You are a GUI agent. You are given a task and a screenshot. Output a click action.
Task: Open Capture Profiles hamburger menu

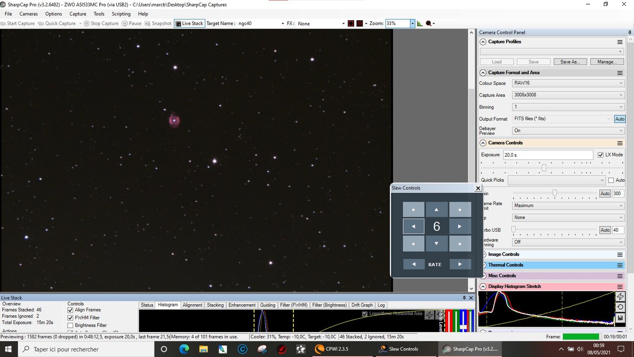click(620, 42)
